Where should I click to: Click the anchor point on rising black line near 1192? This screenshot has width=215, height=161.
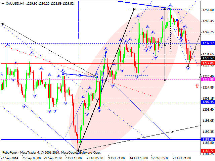pos(172,131)
